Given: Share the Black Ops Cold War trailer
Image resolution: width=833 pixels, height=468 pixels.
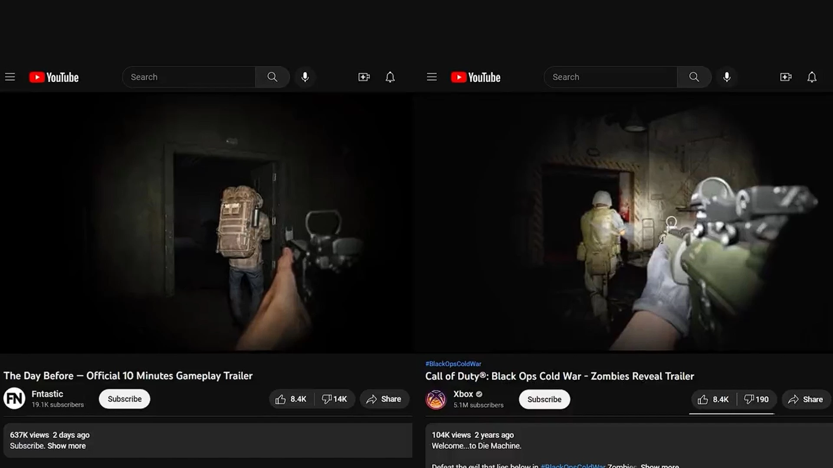Looking at the screenshot, I should 806,400.
